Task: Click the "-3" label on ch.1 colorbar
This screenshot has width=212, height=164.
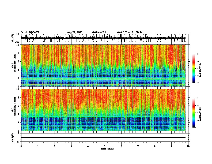Action: pyautogui.click(x=198, y=54)
